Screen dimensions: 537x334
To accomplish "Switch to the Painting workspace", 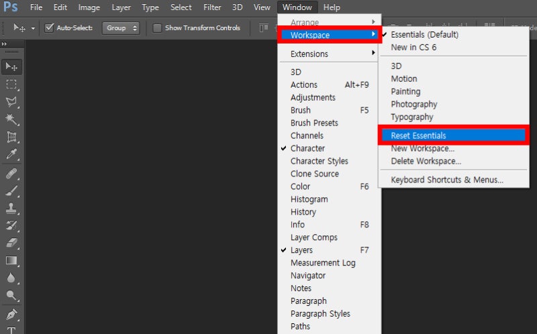I will (x=454, y=91).
